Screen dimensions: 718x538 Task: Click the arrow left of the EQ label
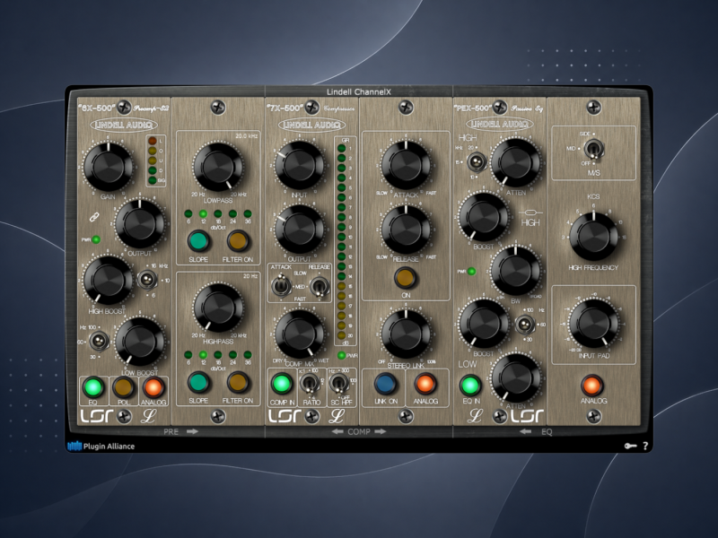coord(526,431)
